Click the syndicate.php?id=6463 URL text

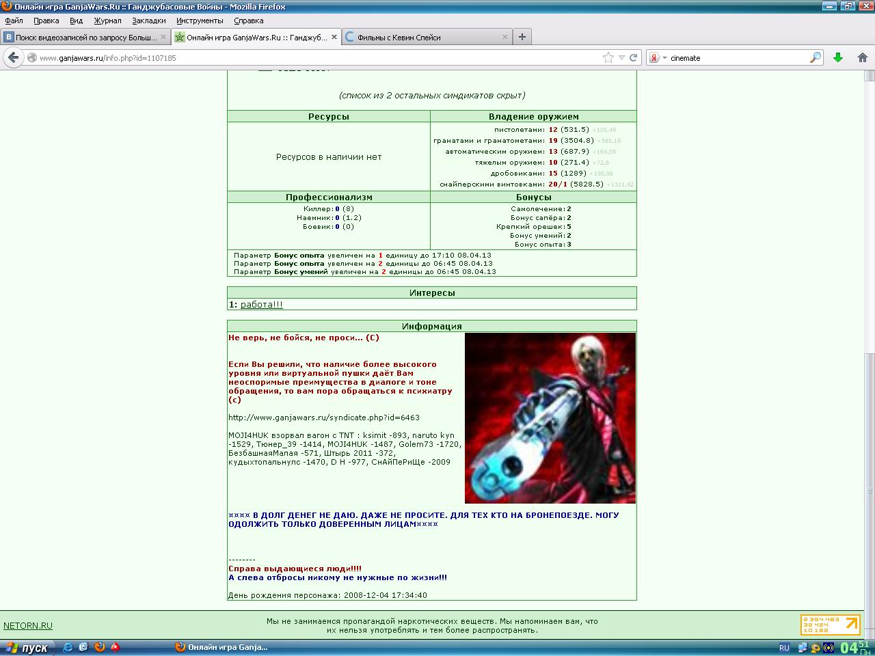[324, 418]
